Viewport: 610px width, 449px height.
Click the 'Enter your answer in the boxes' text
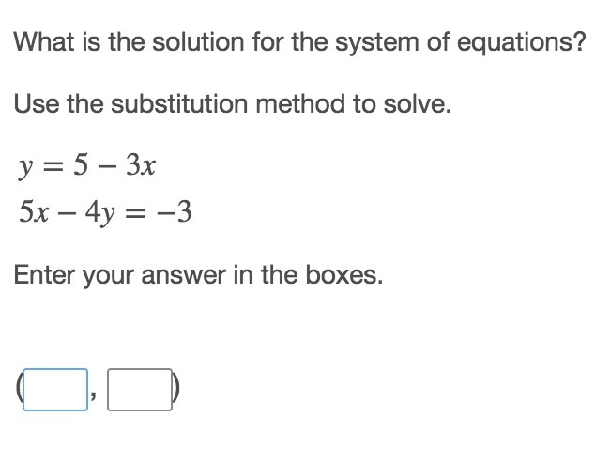[198, 275]
